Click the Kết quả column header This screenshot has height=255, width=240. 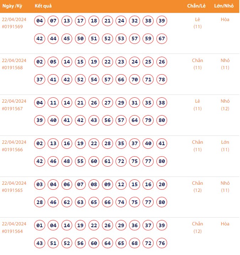[44, 6]
